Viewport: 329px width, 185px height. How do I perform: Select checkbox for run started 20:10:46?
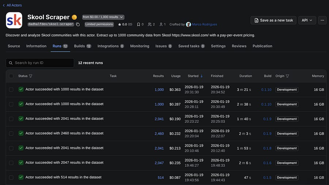pyautogui.click(x=11, y=149)
